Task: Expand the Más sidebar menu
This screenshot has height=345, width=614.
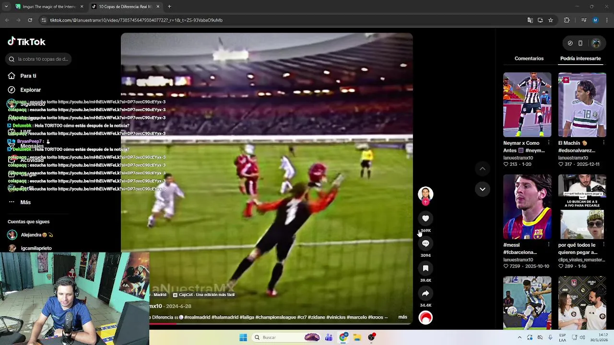Action: (x=19, y=202)
